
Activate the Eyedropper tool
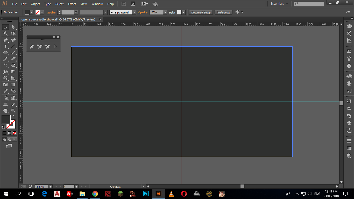point(5,91)
